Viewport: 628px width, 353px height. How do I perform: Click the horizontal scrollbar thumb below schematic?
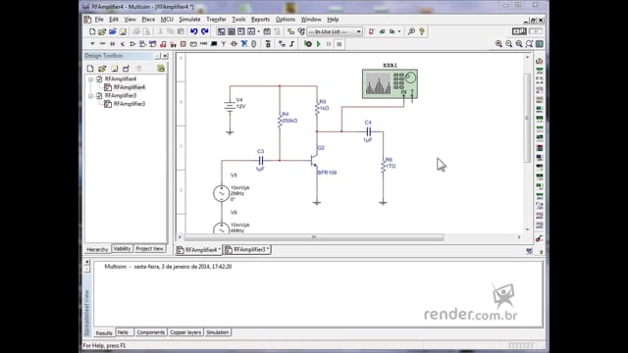tap(314, 237)
